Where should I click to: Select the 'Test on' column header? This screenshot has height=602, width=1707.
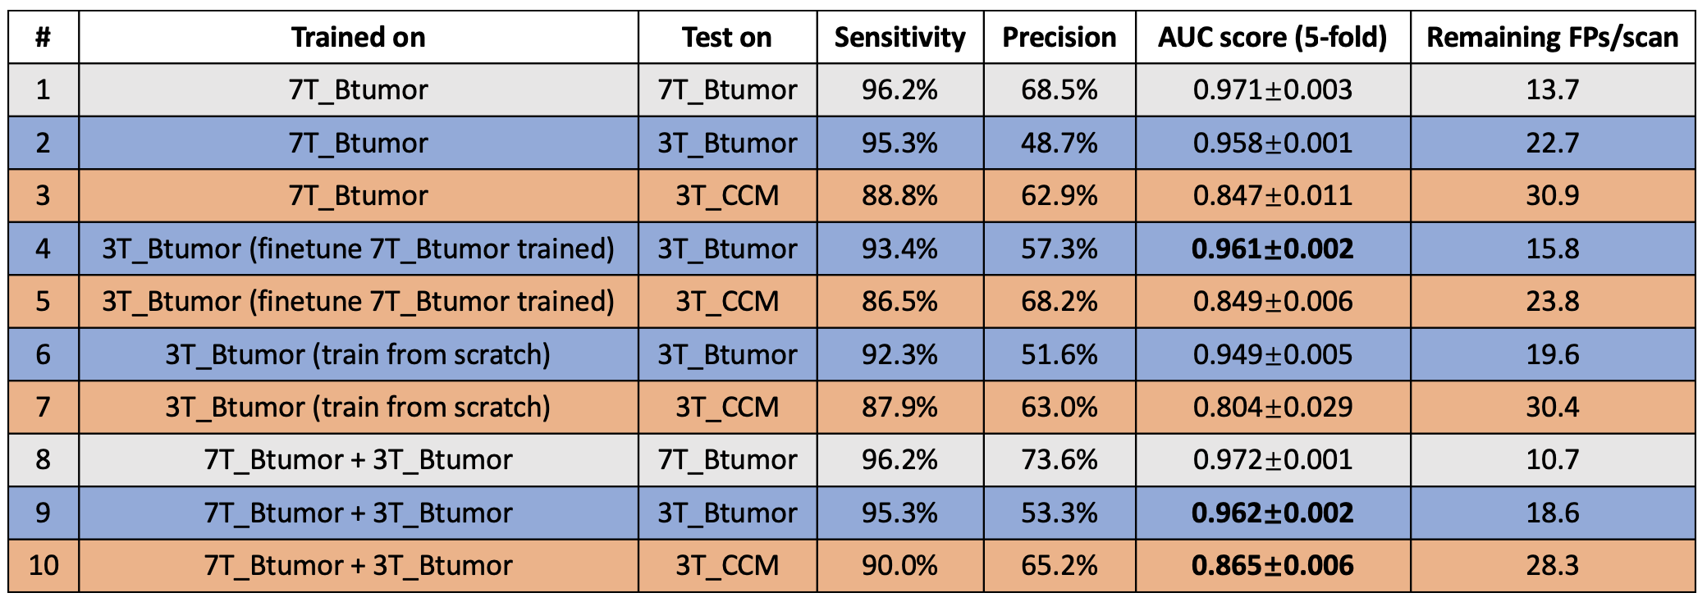(727, 38)
